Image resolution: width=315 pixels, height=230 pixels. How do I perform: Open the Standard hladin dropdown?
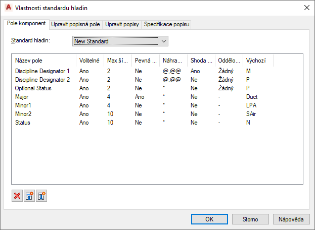tap(120, 41)
